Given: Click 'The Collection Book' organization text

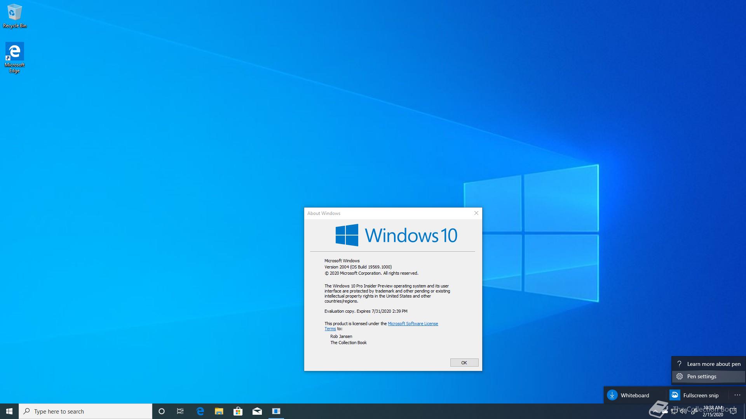Looking at the screenshot, I should [348, 343].
